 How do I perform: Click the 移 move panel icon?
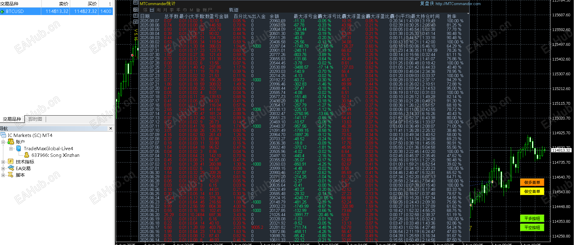(x=135, y=10)
